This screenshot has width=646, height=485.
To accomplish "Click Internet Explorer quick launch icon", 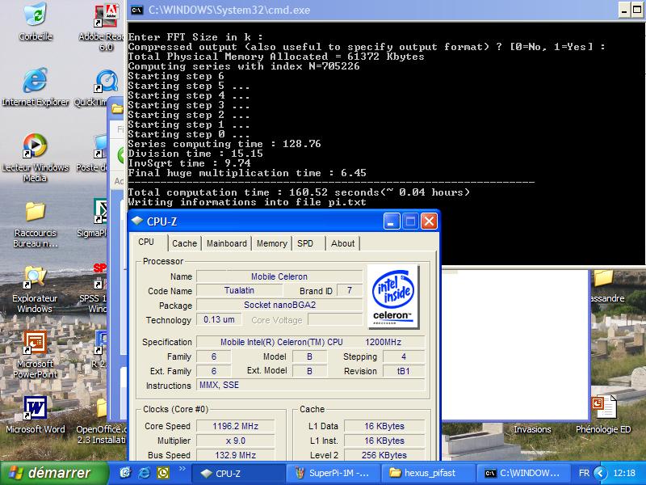I will 145,473.
